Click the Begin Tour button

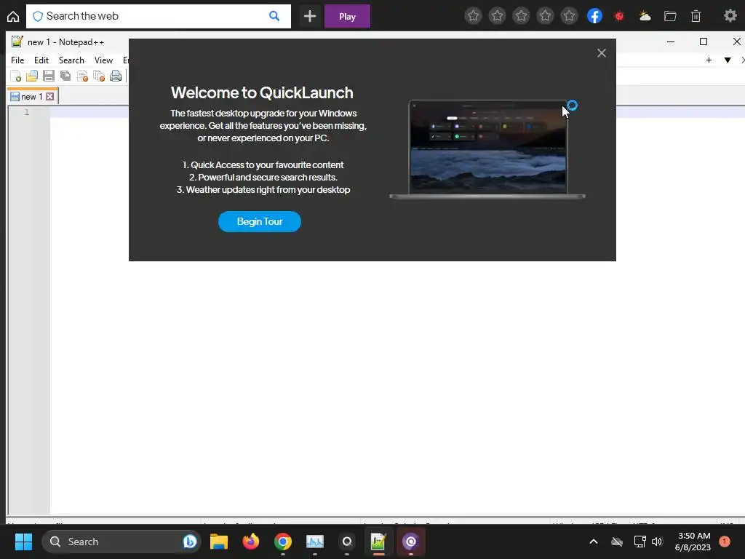pos(260,221)
